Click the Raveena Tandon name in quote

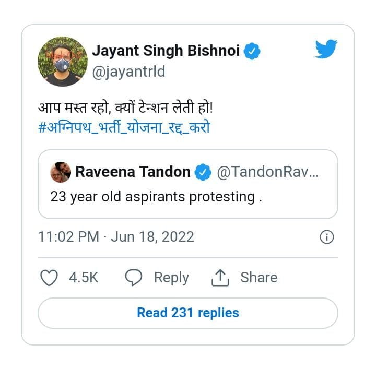click(133, 172)
